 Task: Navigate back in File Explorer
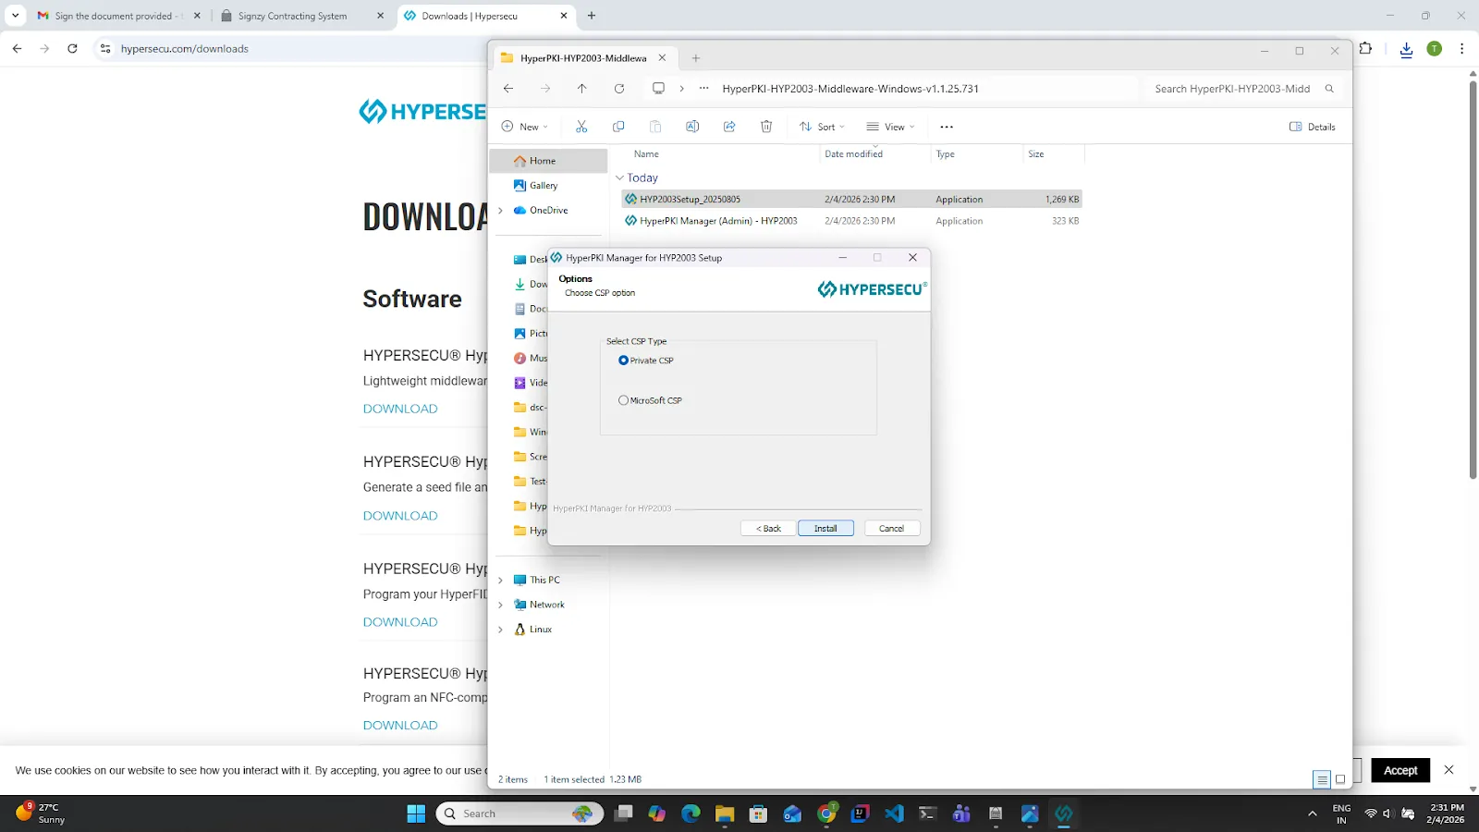(508, 89)
